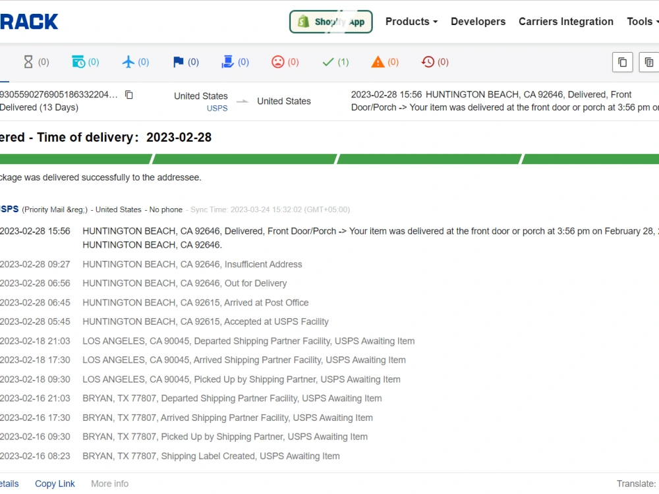This screenshot has height=494, width=659.
Task: Click the More info link
Action: pyautogui.click(x=109, y=483)
